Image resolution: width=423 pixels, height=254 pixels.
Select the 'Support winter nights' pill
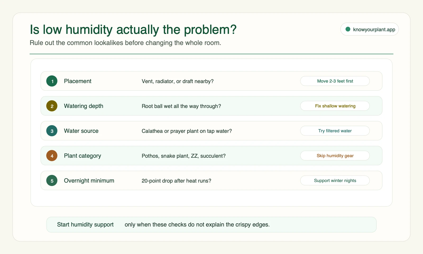[335, 180]
